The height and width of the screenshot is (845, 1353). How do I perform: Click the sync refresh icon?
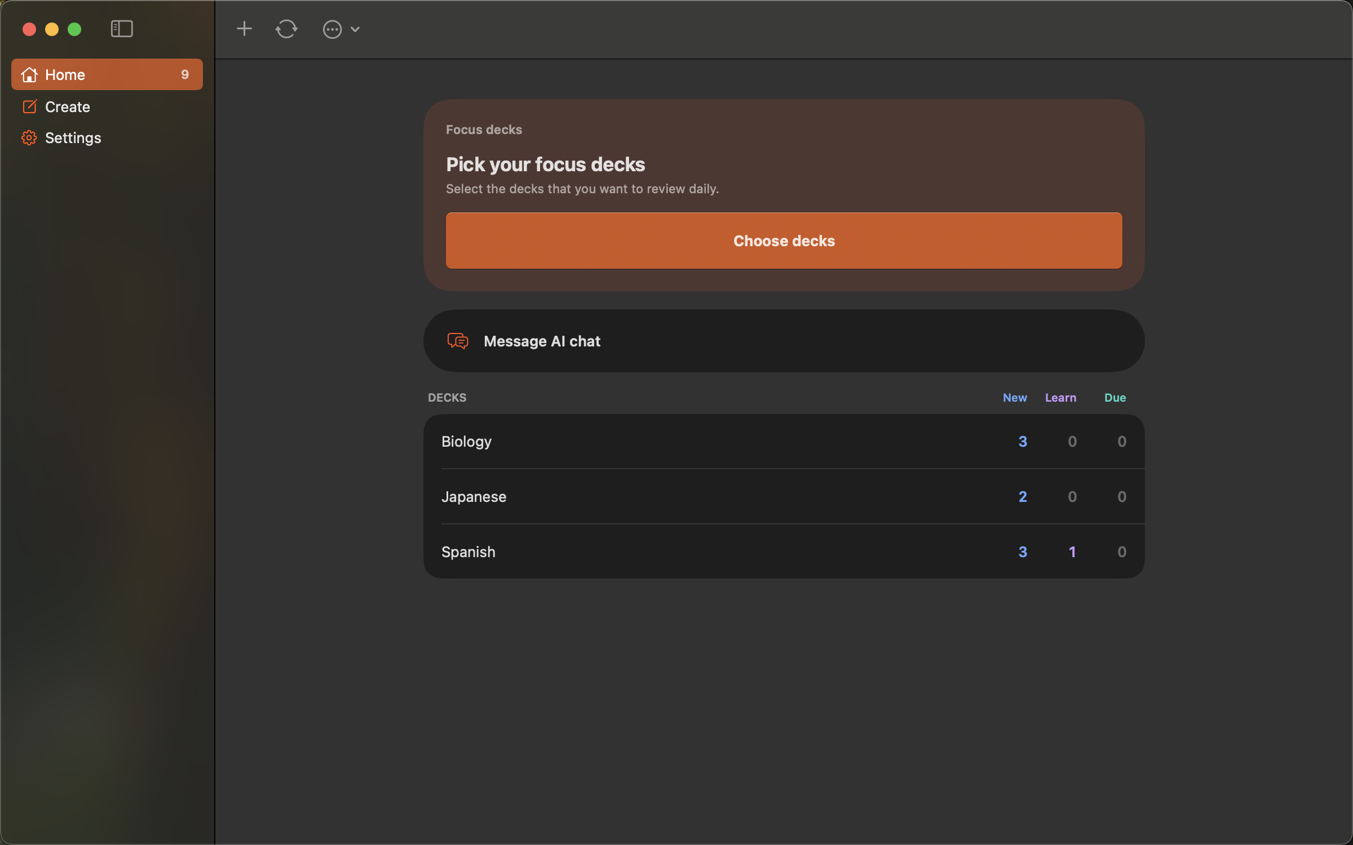286,29
